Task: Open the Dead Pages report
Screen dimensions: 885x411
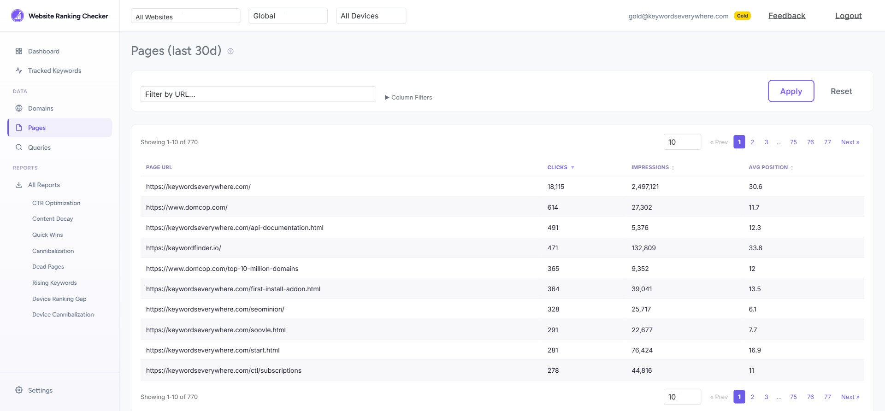Action: pos(48,267)
